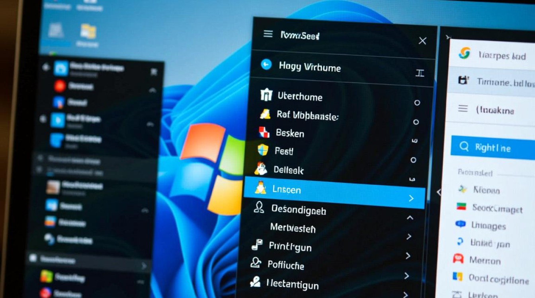Open the hamburger menu beside lvmiSeet title

pyautogui.click(x=268, y=34)
